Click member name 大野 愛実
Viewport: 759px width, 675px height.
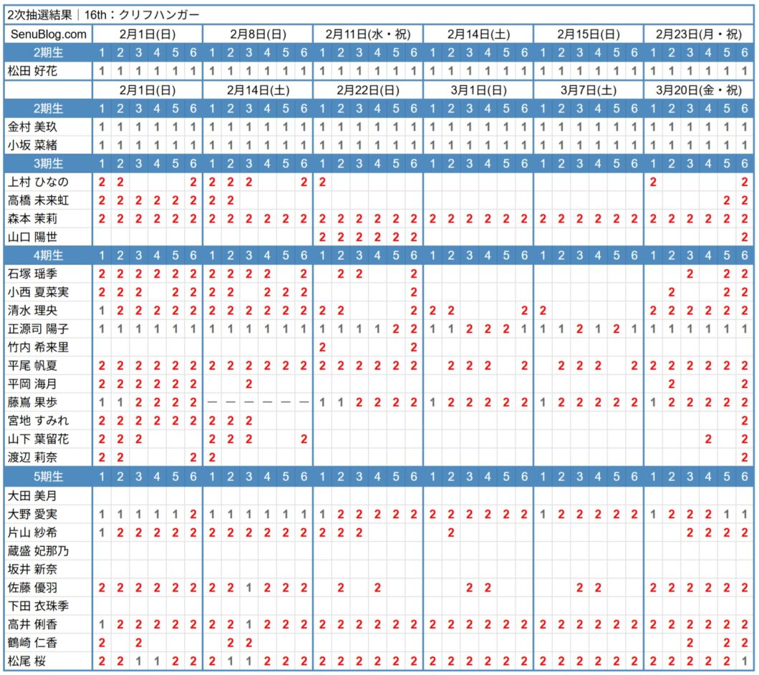click(32, 513)
